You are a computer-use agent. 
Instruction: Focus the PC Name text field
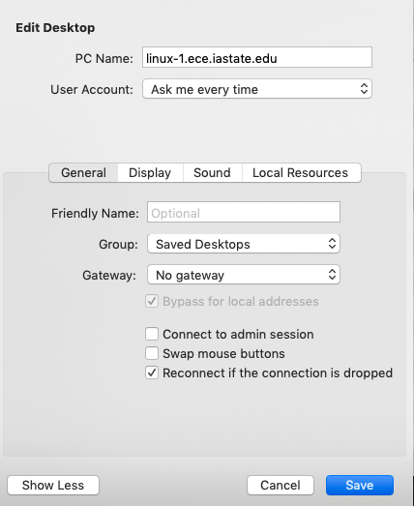pos(257,57)
